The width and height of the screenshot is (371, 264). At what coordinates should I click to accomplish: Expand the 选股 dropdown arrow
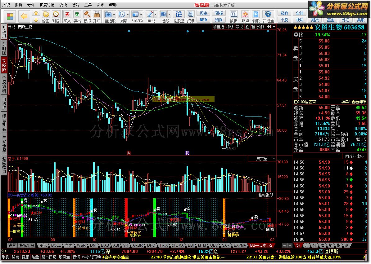coord(170,14)
